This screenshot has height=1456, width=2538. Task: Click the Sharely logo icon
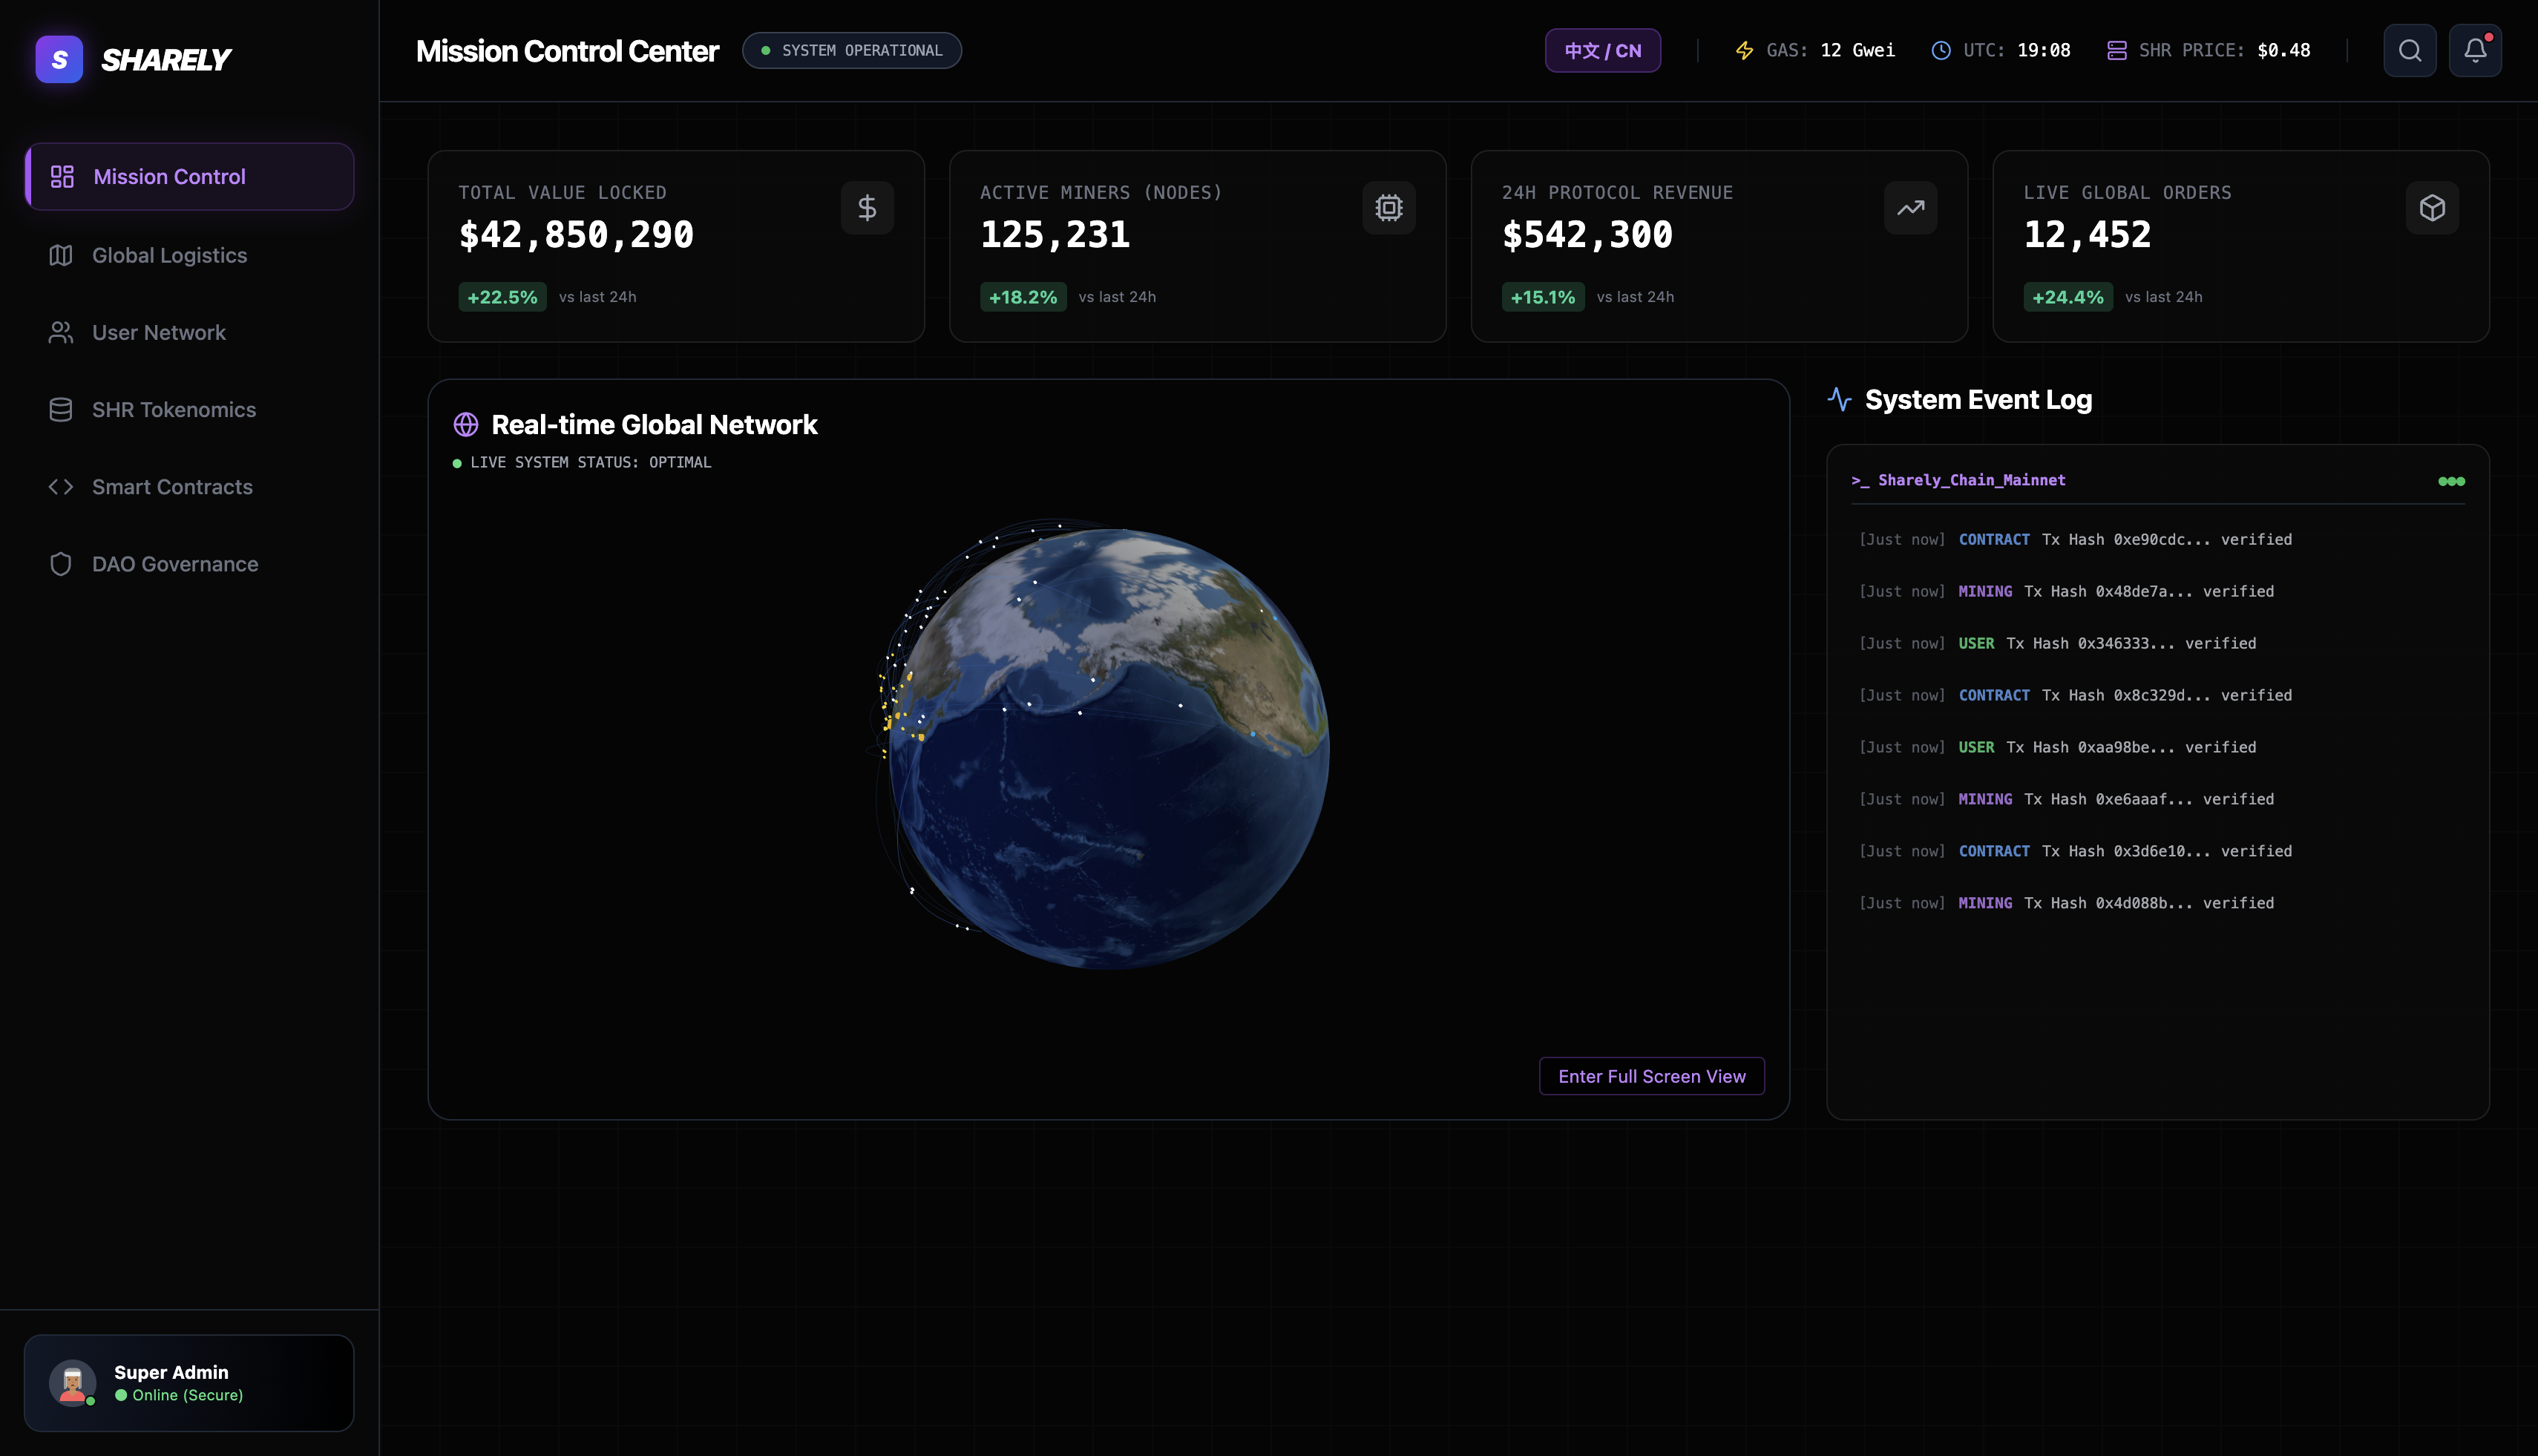click(59, 59)
